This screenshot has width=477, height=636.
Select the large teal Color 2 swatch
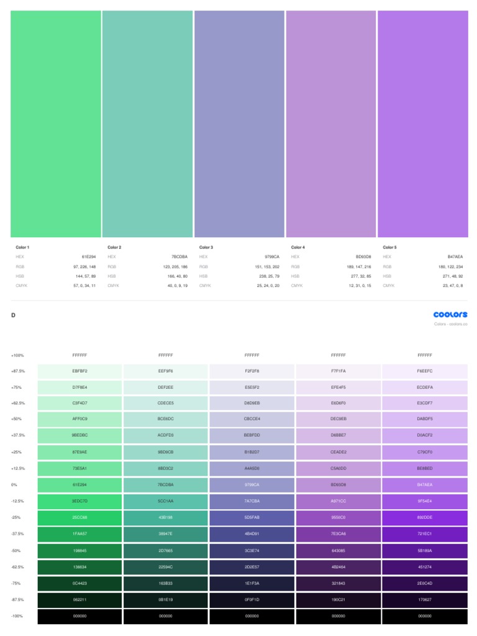(x=147, y=124)
